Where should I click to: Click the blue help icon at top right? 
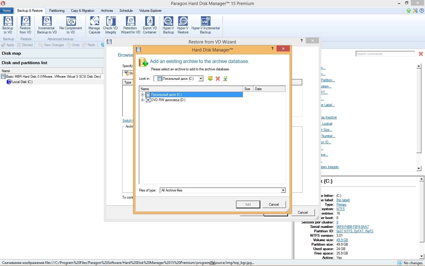pos(422,11)
